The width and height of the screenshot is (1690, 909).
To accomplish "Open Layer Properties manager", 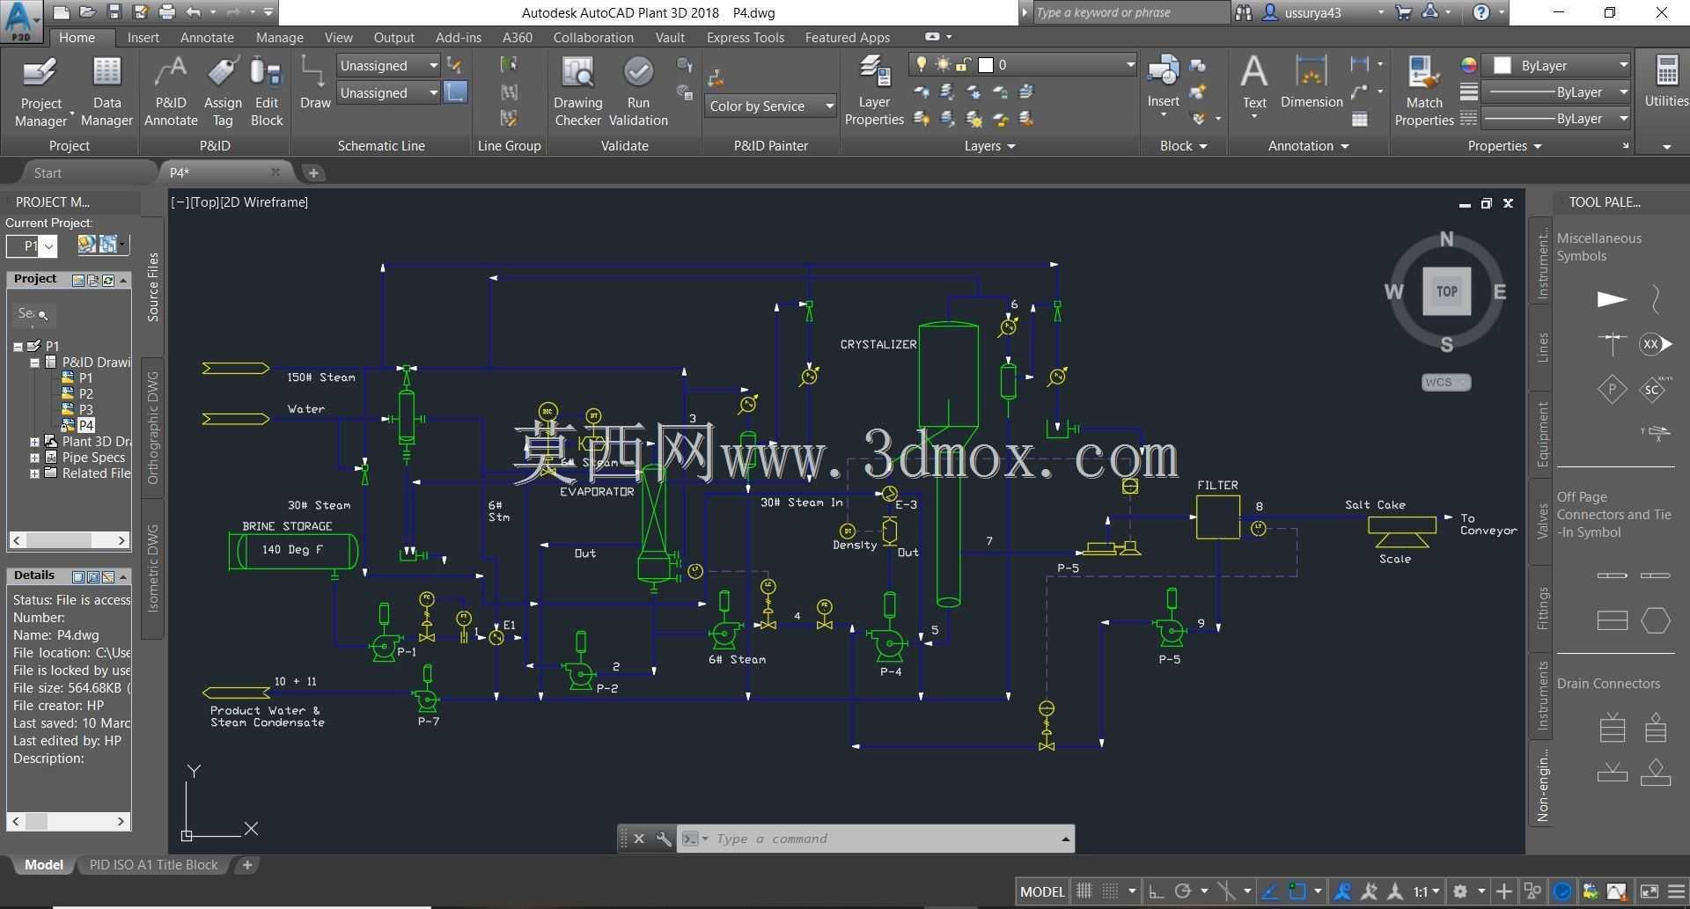I will (874, 92).
